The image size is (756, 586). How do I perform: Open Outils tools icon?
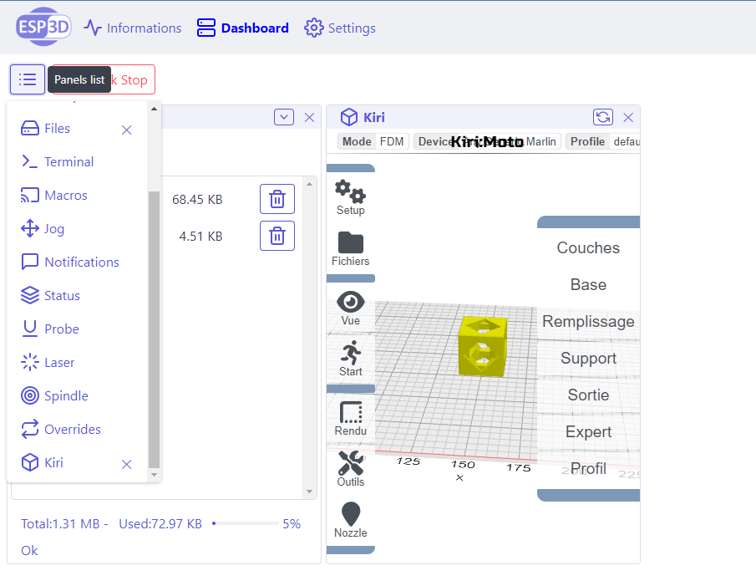[x=351, y=468]
